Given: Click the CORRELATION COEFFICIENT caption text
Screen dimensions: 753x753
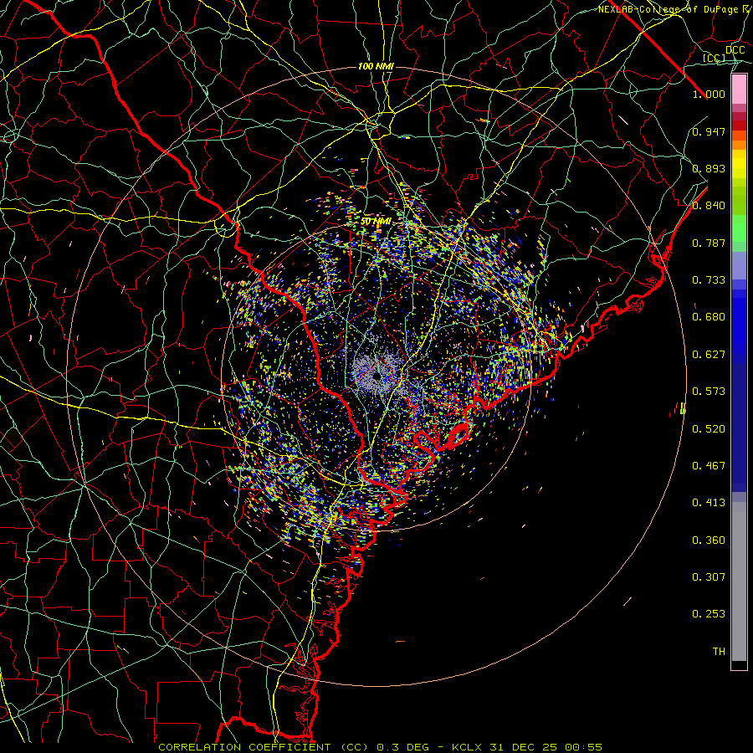Looking at the screenshot, I should 244,747.
